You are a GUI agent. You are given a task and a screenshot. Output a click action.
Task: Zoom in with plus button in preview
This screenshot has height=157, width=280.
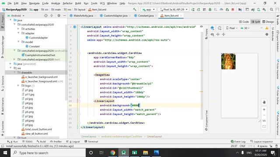point(264,109)
